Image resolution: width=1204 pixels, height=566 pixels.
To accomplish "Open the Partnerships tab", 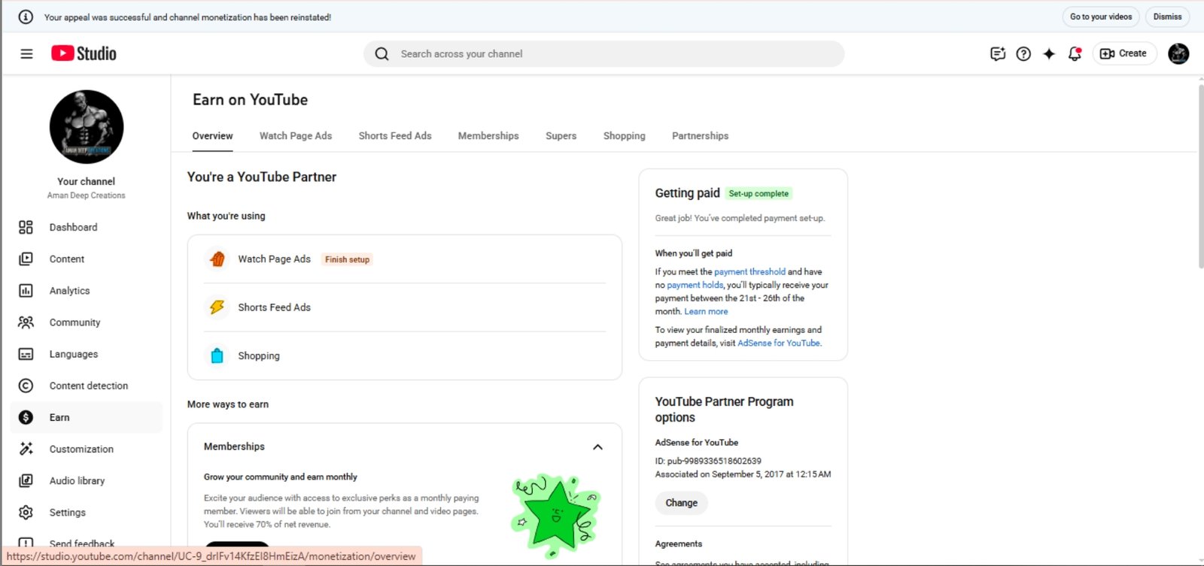I will point(700,136).
